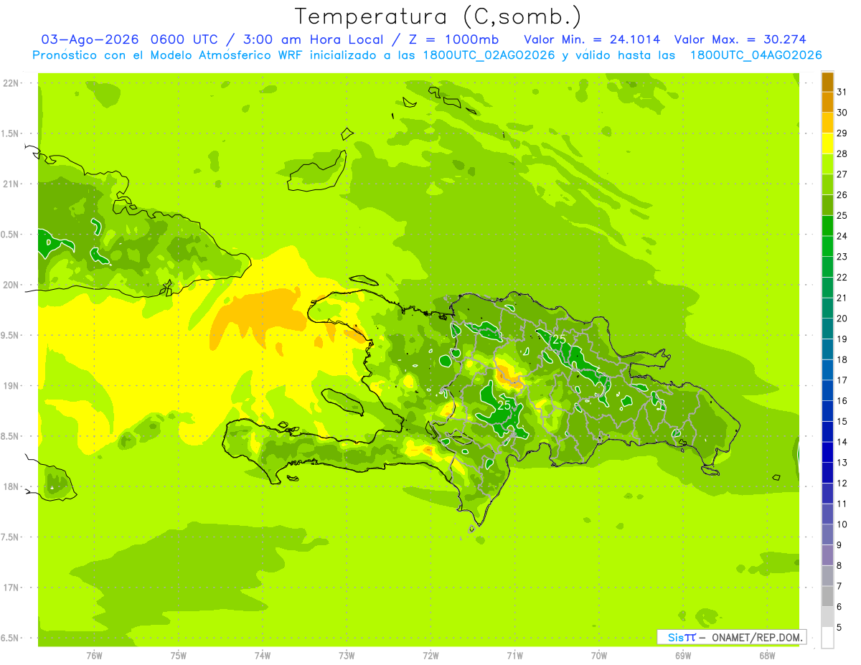Click the 'Z = 1000mb' level text
Image resolution: width=861 pixels, height=665 pixels.
coord(456,39)
